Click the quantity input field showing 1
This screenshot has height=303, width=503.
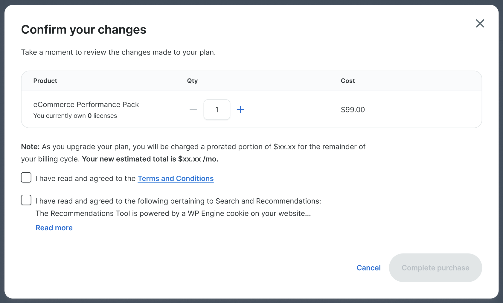[x=217, y=110]
